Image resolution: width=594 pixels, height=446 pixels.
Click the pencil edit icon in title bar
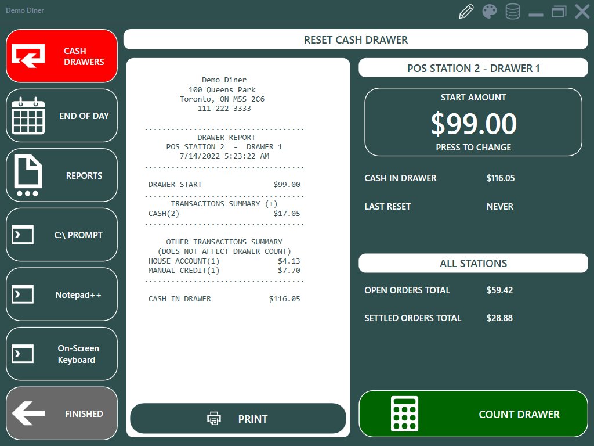coord(466,12)
